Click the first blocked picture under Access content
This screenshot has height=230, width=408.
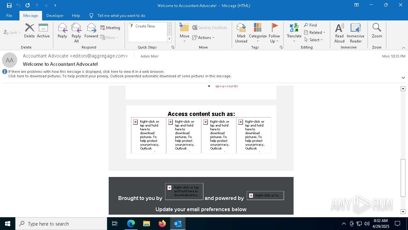149,135
